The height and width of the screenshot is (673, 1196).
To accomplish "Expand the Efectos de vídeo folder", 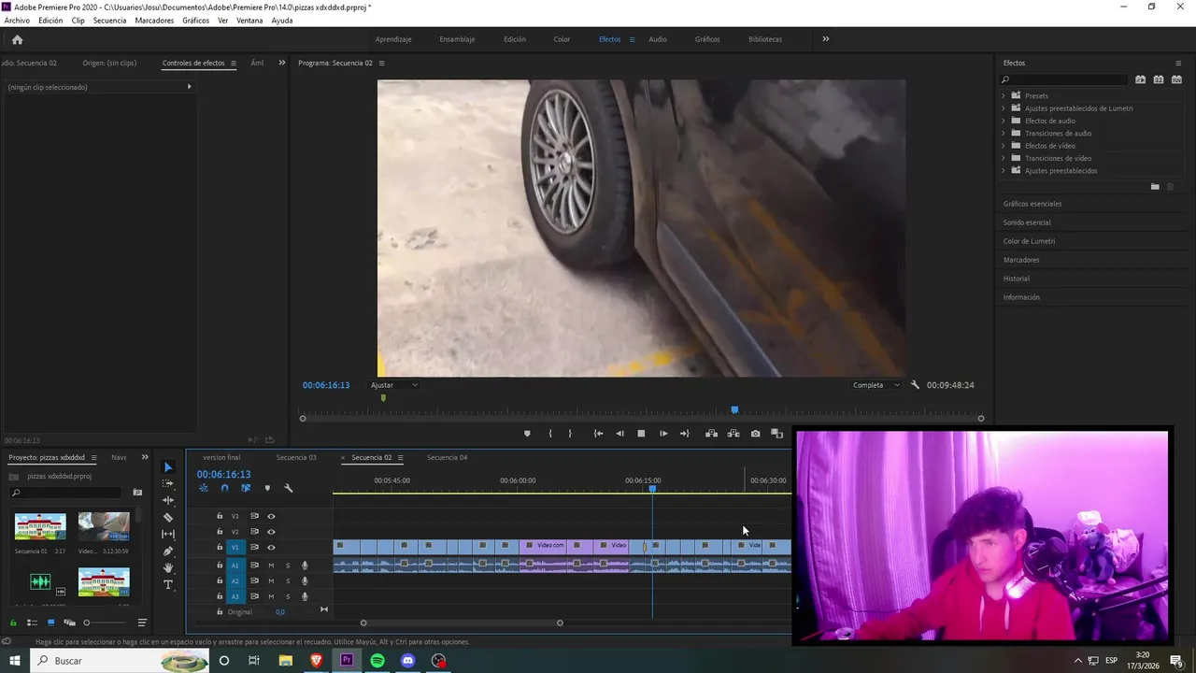I will pyautogui.click(x=1004, y=146).
